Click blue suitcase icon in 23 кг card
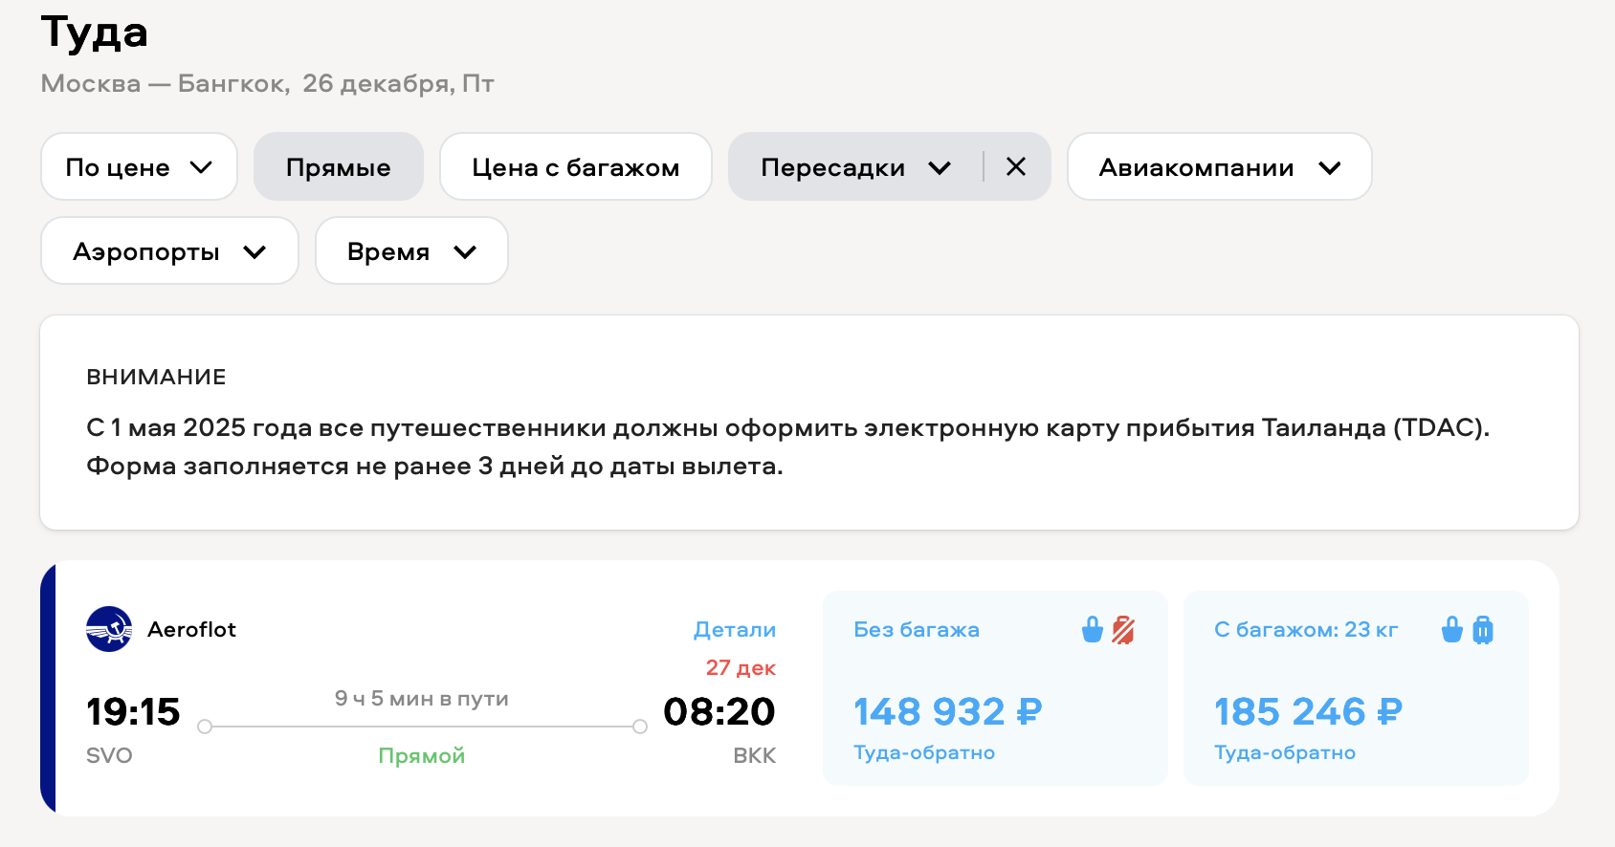 tap(1483, 630)
